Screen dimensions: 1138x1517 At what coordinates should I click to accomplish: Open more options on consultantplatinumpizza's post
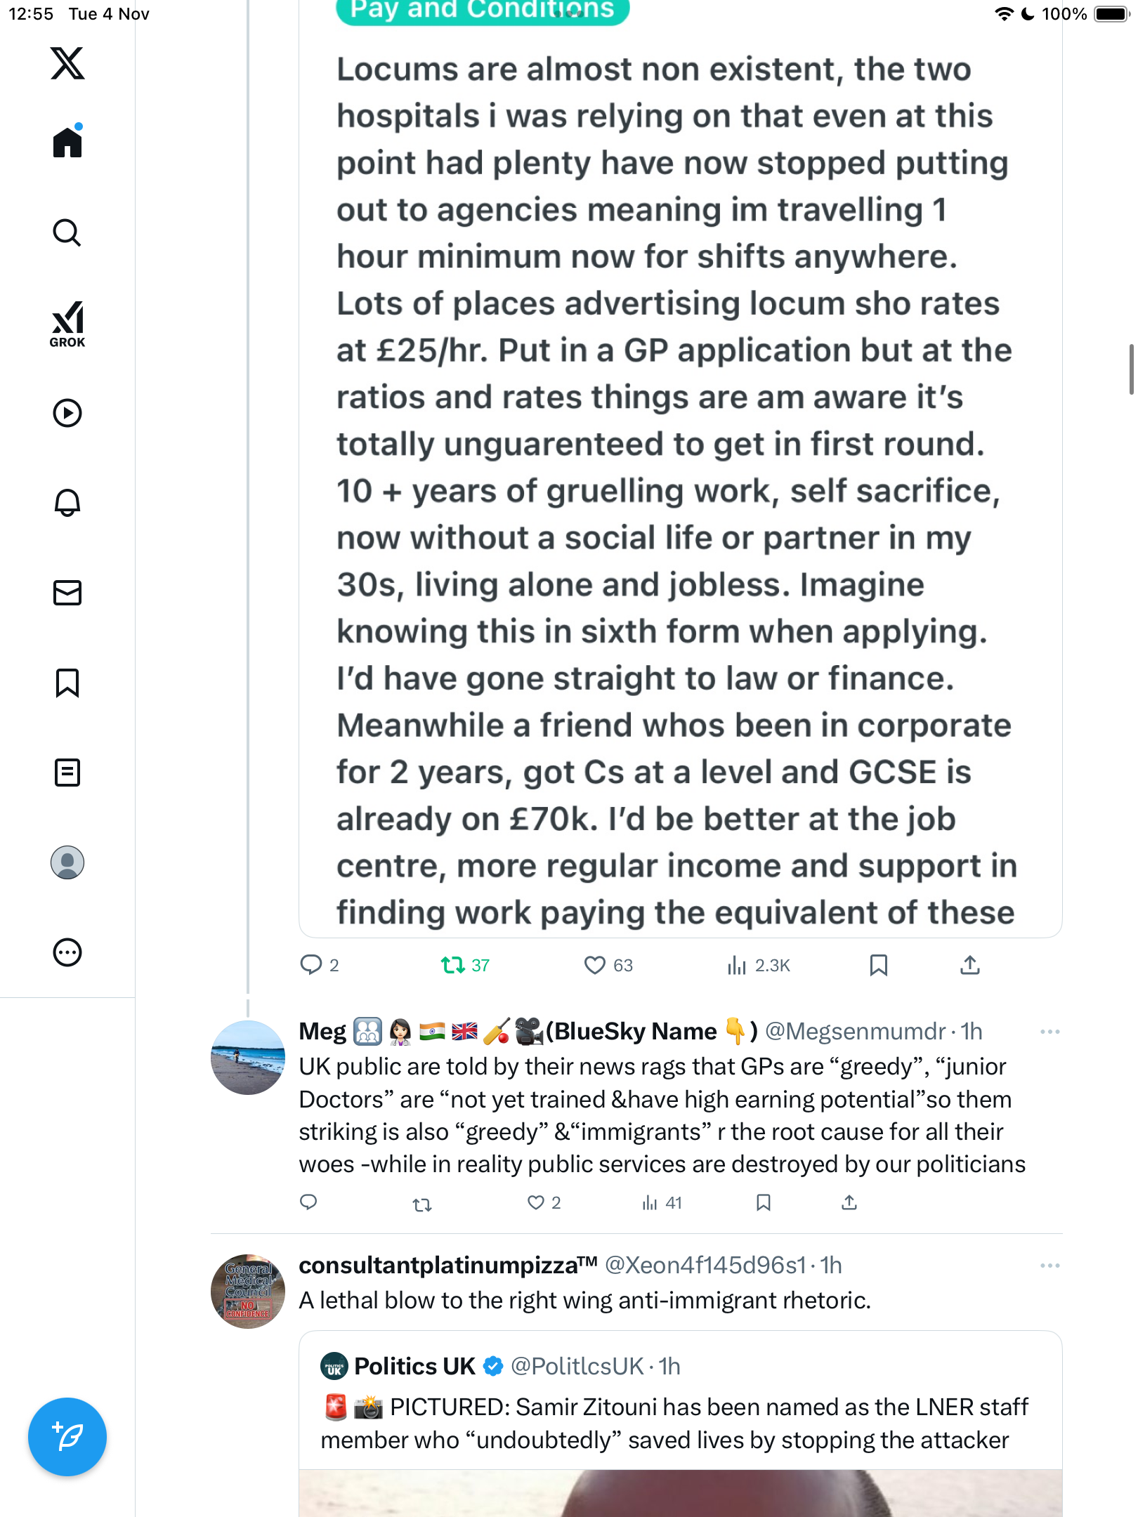(1049, 1266)
